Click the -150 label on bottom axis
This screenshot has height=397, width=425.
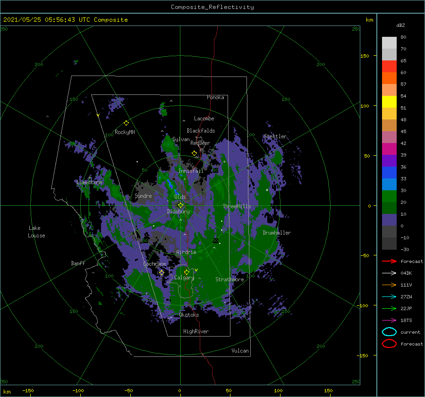point(28,390)
